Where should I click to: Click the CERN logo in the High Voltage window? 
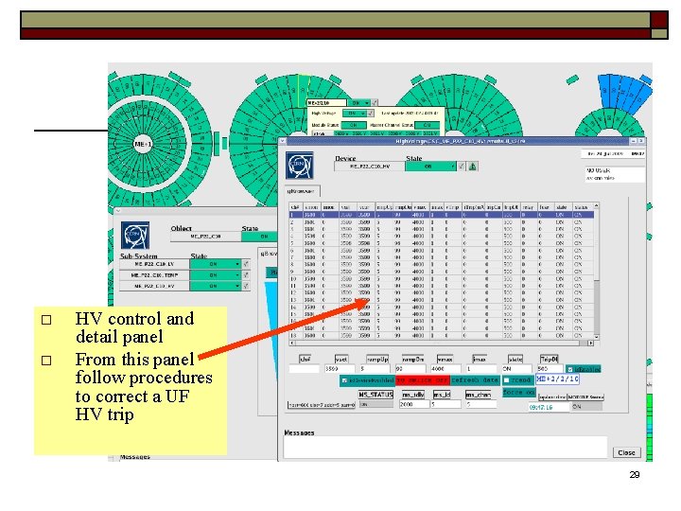tap(299, 165)
